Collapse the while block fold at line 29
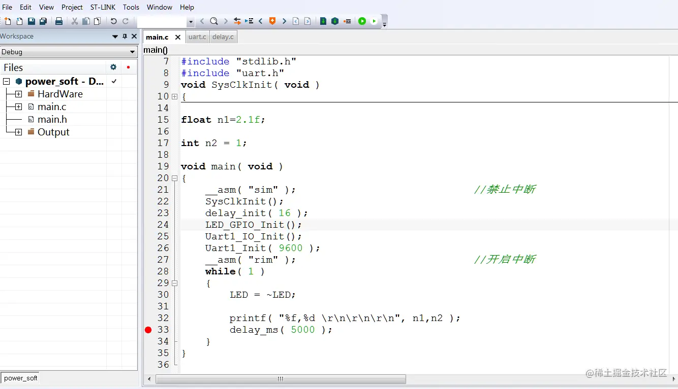The width and height of the screenshot is (678, 389). (x=175, y=283)
